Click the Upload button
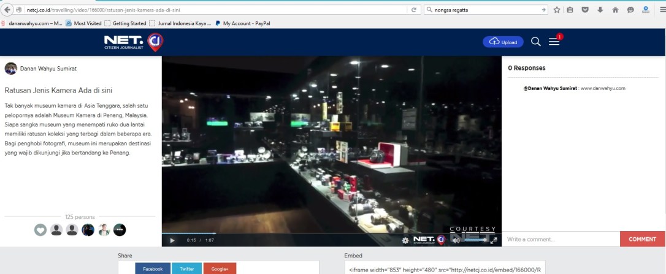Screen dimensions: 666x274 503,42
